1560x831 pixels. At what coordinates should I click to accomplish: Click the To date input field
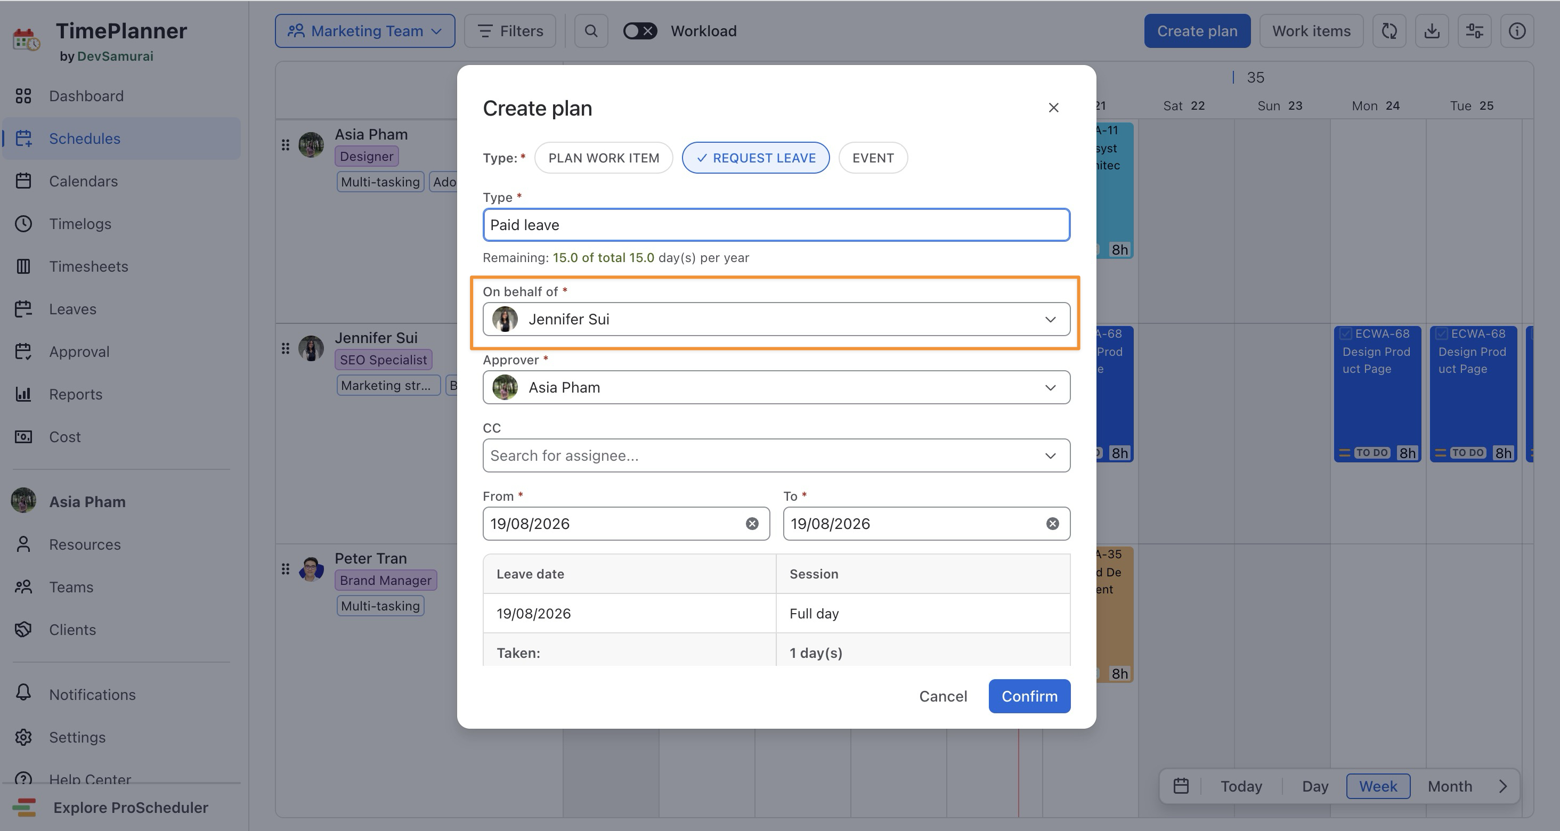927,524
